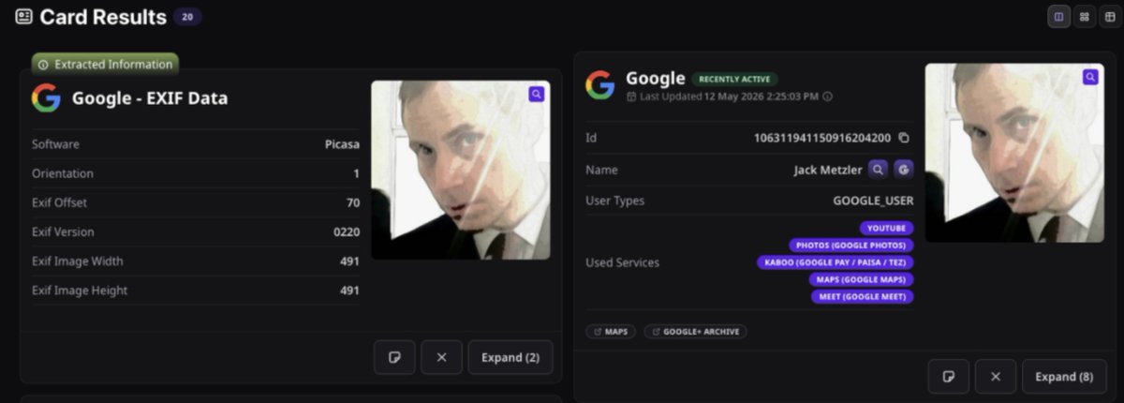Zoom the Google account card photo with magnifier
1124x403 pixels.
click(1090, 77)
